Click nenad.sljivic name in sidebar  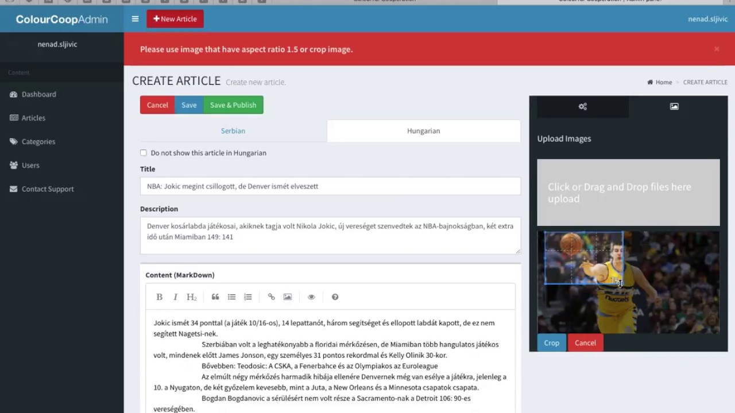click(x=57, y=44)
